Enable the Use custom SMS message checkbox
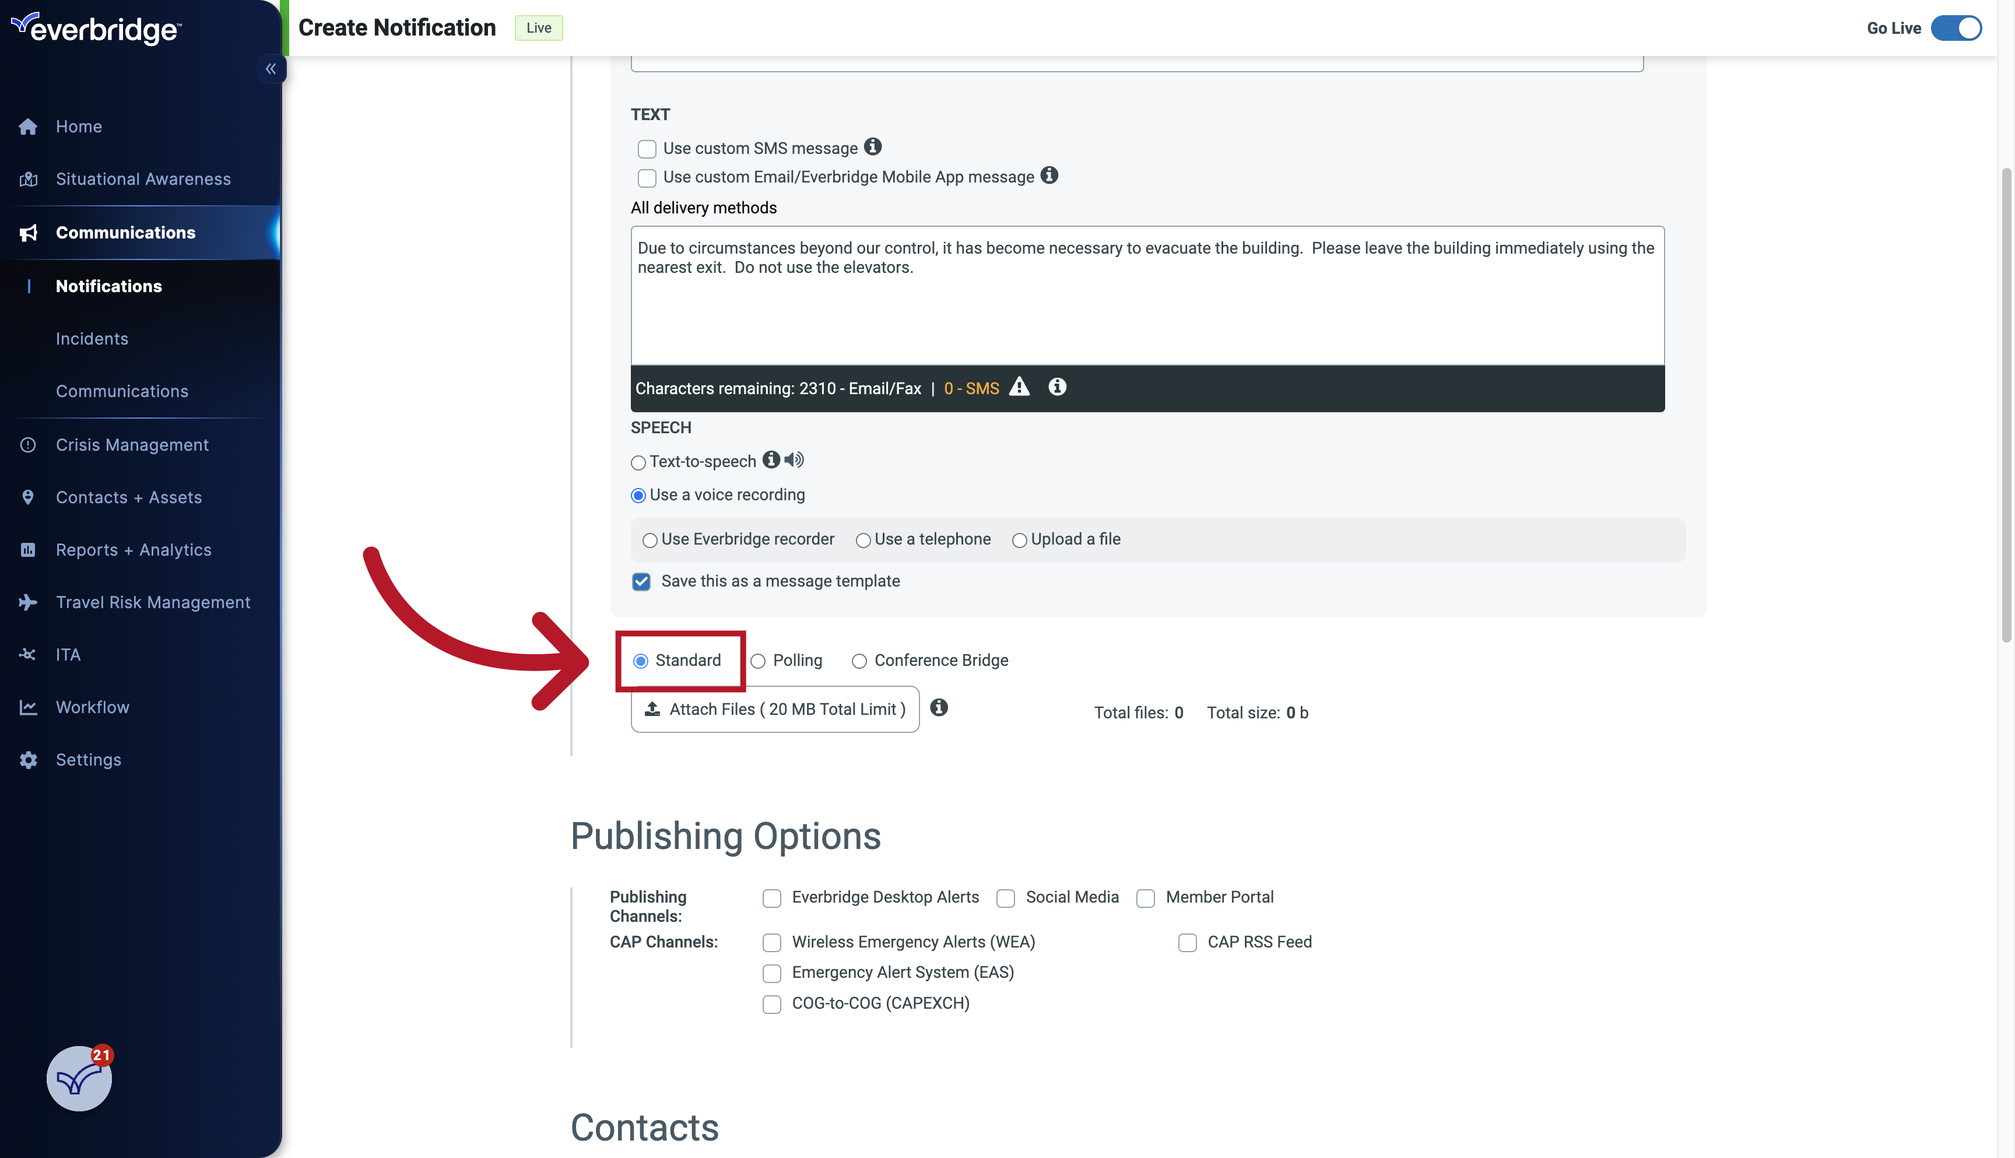 (647, 149)
